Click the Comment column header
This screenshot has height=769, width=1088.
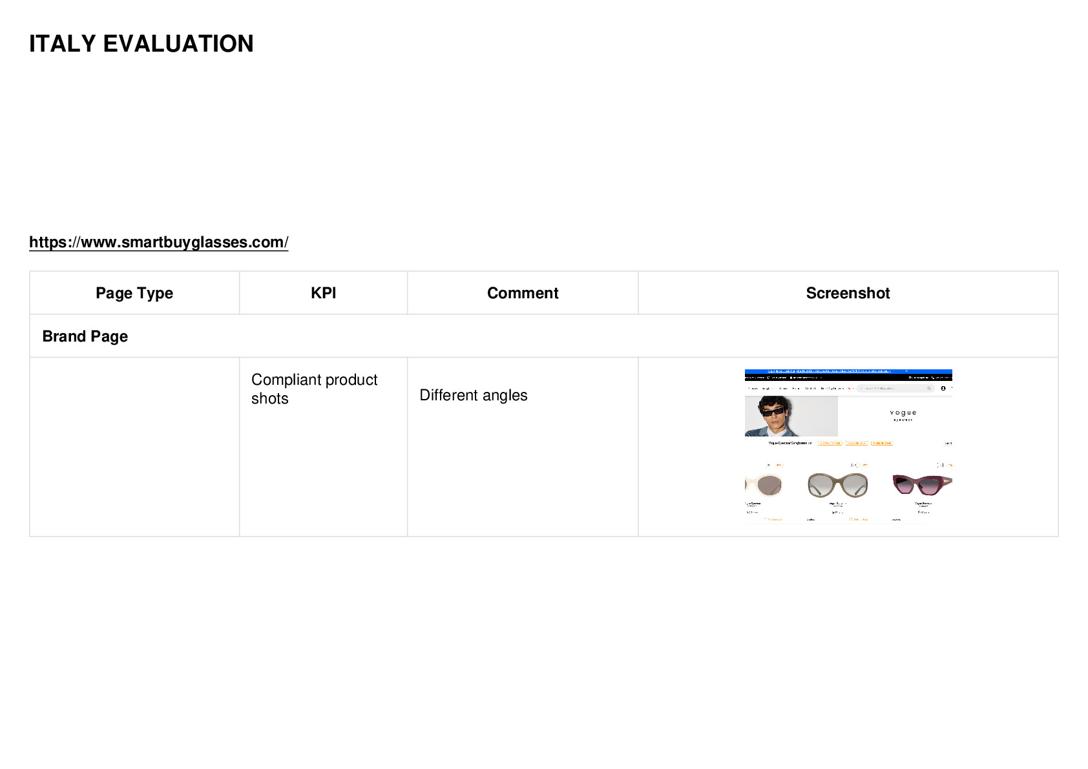tap(523, 293)
